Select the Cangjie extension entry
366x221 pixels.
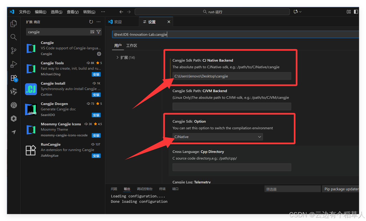click(x=63, y=48)
